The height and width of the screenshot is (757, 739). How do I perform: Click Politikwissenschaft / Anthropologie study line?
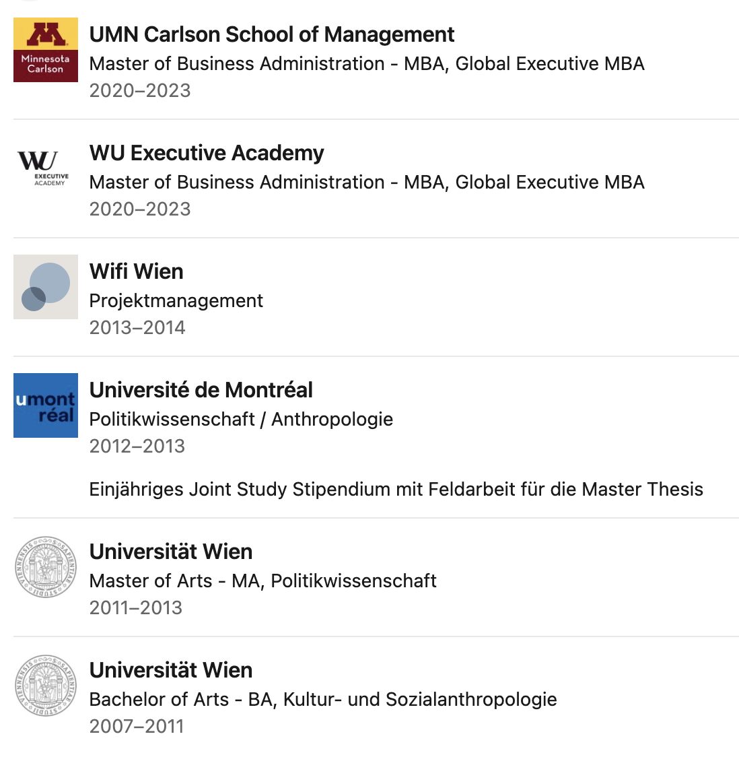pyautogui.click(x=241, y=419)
